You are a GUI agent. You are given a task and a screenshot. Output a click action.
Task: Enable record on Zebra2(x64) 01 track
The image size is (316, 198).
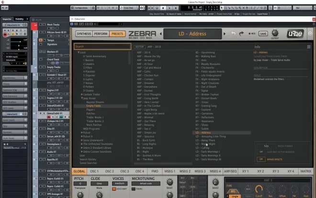tap(49, 117)
